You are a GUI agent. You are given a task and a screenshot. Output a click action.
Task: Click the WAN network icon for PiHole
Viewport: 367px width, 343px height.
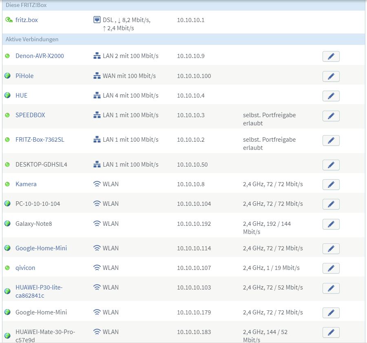[x=97, y=76]
